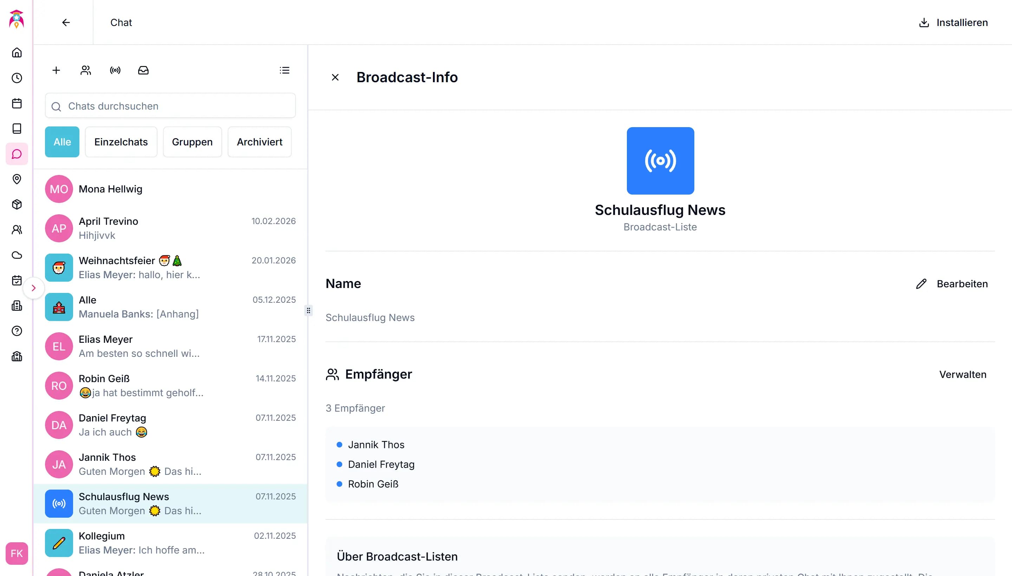Open the clock icon in the sidebar

[x=17, y=78]
